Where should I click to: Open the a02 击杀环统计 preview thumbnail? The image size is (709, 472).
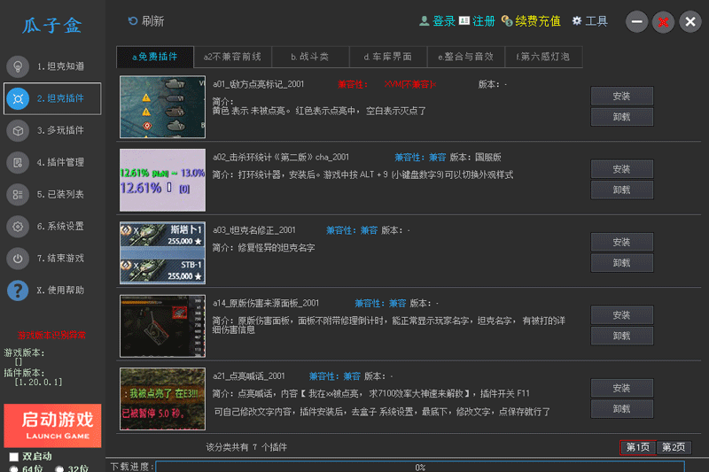click(162, 180)
